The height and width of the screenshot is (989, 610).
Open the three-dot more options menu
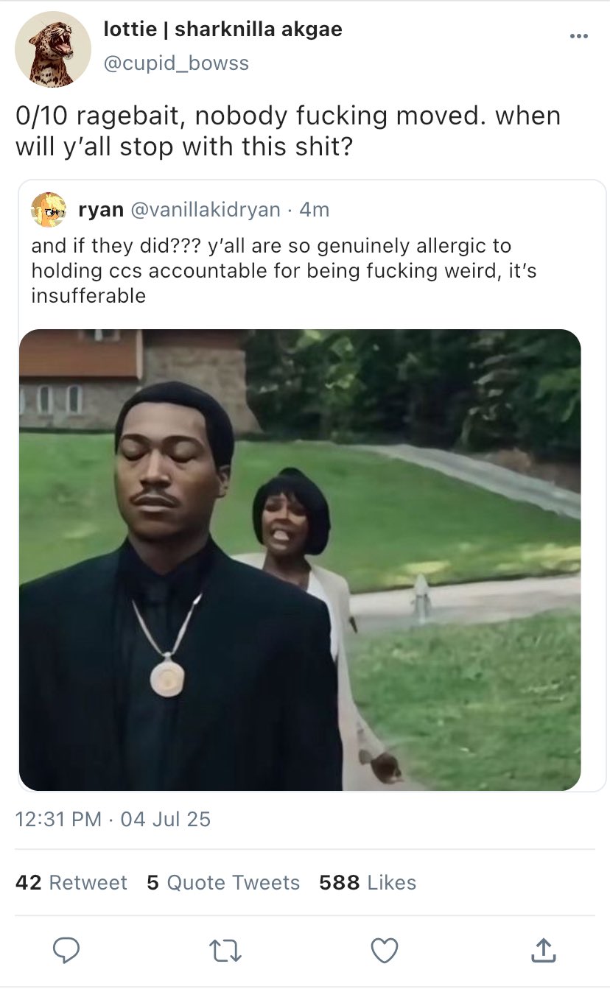(579, 36)
